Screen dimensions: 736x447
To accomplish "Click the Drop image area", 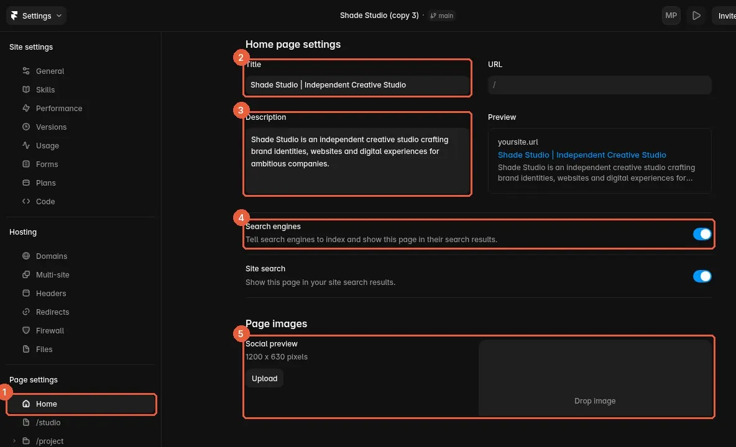I will click(595, 377).
